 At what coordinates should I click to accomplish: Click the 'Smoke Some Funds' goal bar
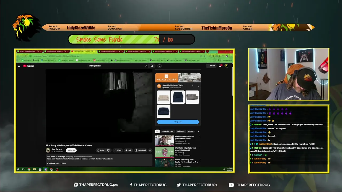131,39
